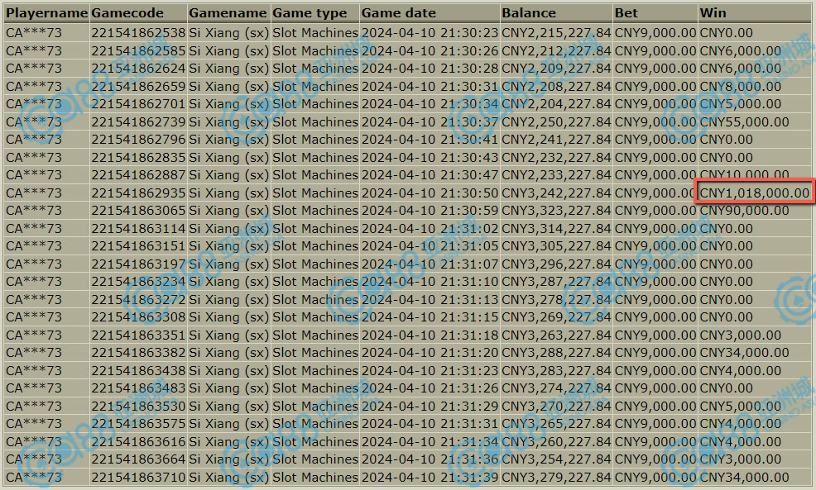The image size is (816, 490).
Task: Select player name for gamecode 221541862538
Action: point(34,33)
